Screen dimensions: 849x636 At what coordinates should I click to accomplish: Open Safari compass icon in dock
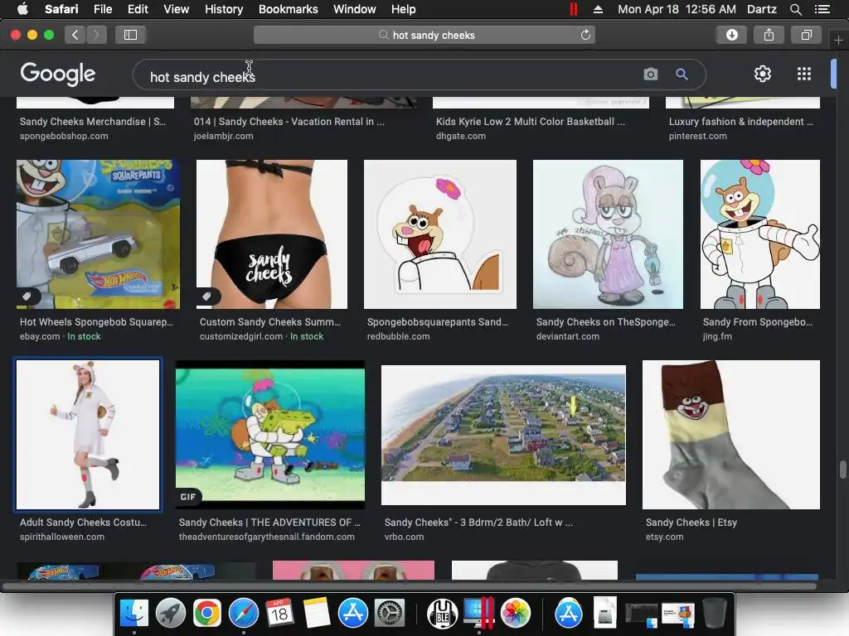(244, 614)
